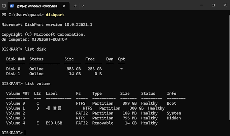Viewport: 230px width, 136px height.
Task: Close the terminal window
Action: 225,5
